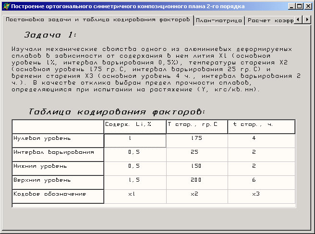Screen dimensions: 315x234
Task: Select the 'T стар., гр.С' column header
Action: [x=197, y=127]
